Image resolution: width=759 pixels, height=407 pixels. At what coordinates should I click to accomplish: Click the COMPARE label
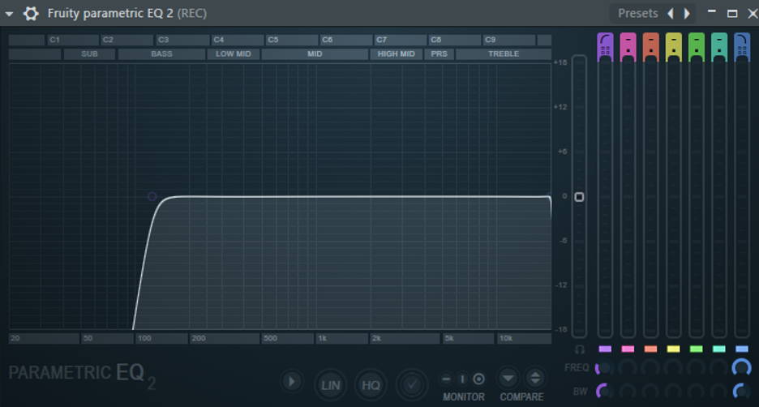[x=521, y=396]
